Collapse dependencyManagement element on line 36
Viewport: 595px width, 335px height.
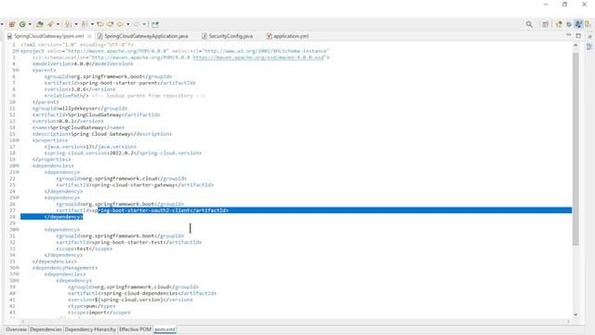tap(18, 268)
